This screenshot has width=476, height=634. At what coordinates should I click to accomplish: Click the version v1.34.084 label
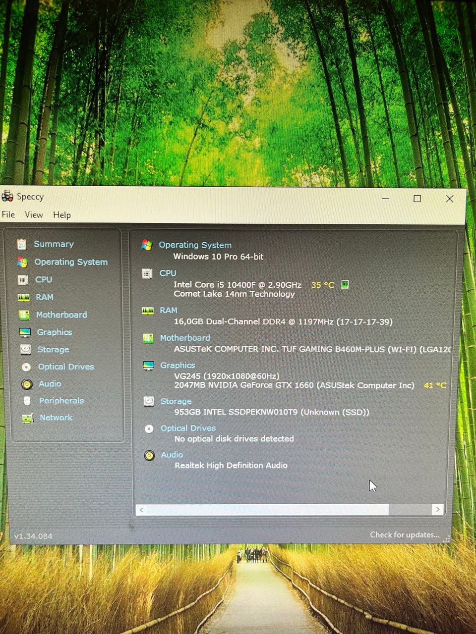click(x=33, y=536)
